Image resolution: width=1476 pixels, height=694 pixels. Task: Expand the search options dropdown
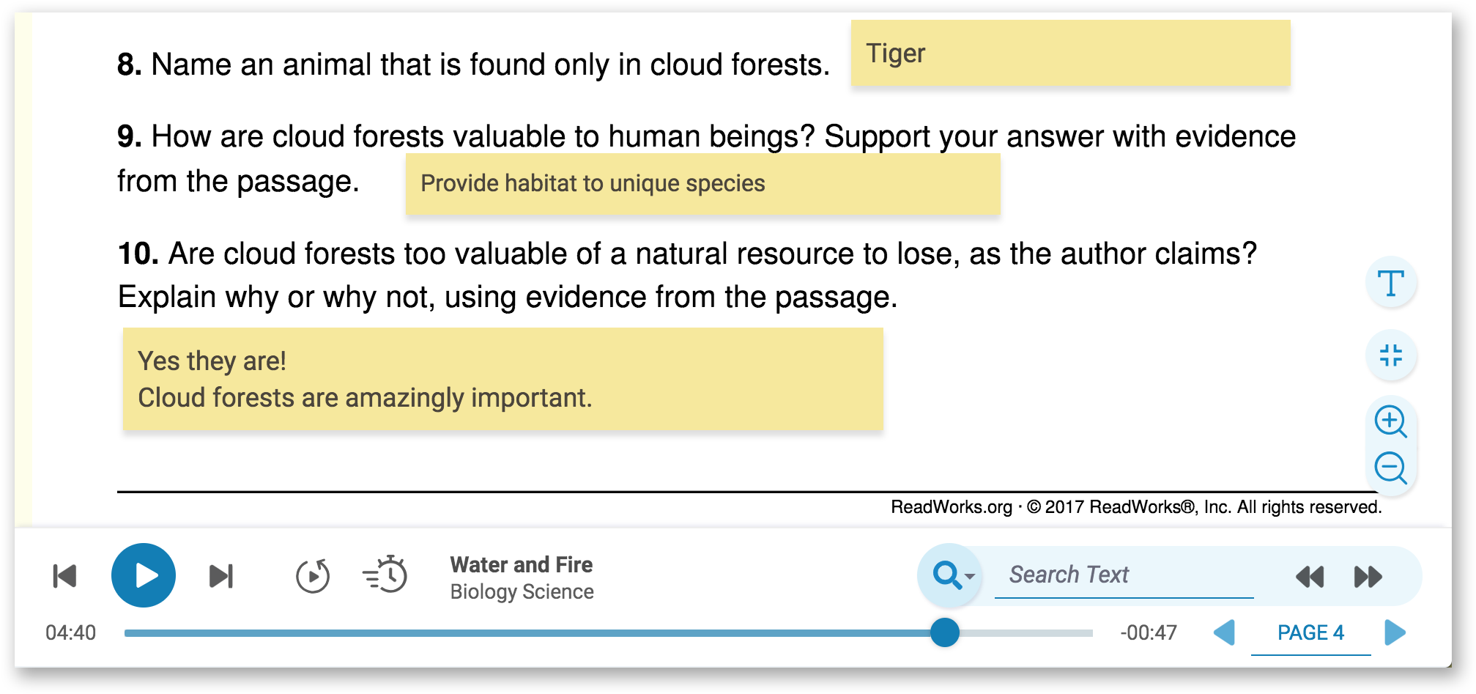950,576
